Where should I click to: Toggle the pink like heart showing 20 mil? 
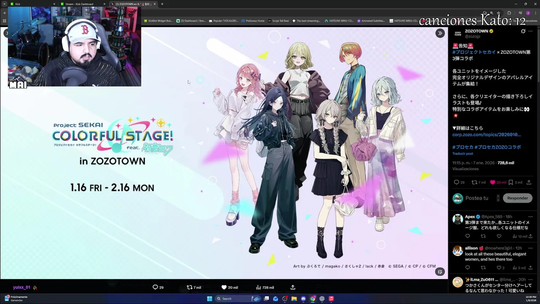(x=492, y=182)
